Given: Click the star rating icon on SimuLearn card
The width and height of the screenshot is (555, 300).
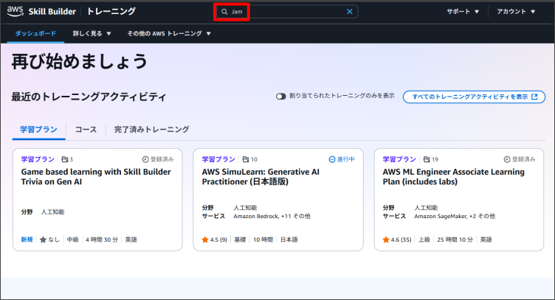Looking at the screenshot, I should 205,240.
